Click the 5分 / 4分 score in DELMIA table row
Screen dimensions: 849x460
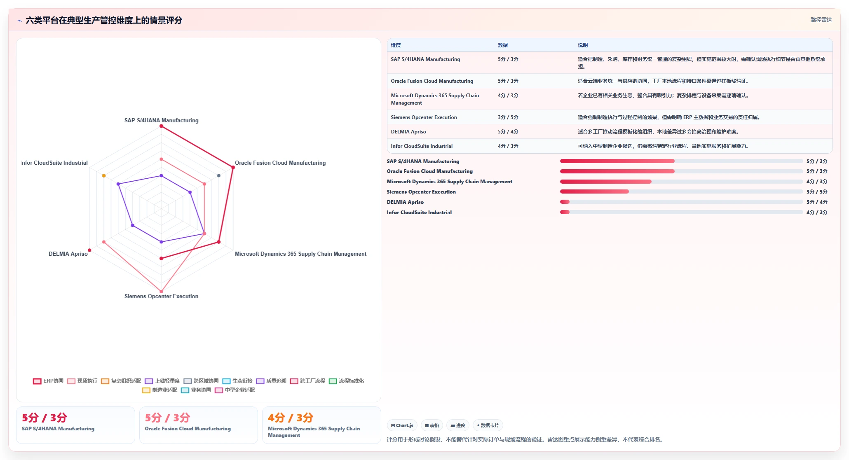point(508,132)
